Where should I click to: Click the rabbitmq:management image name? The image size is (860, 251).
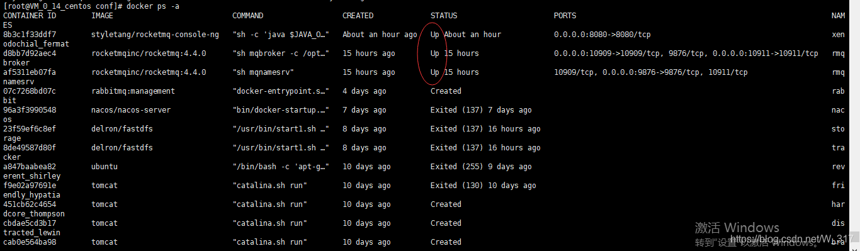click(x=133, y=91)
